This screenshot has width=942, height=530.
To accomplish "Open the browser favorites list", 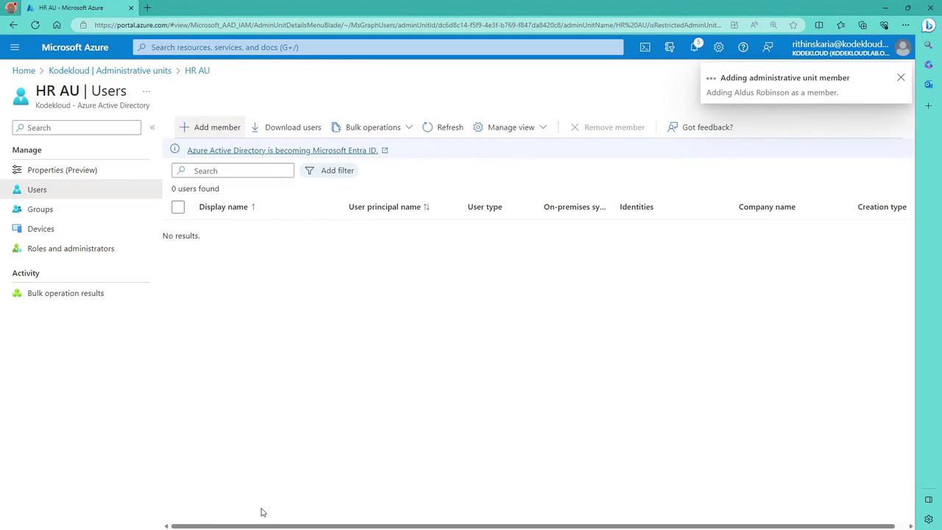I will (840, 25).
